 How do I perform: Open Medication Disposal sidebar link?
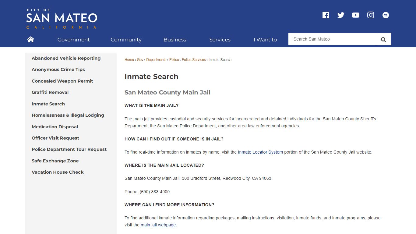(55, 127)
